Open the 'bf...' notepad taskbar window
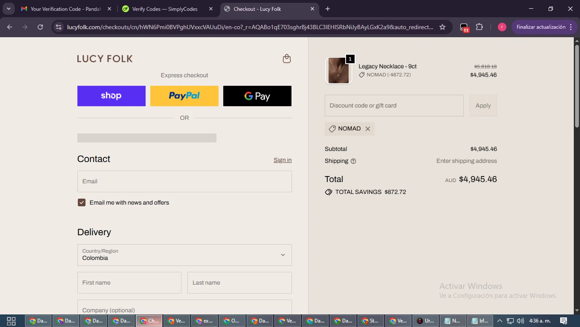The image size is (580, 327). [x=481, y=321]
